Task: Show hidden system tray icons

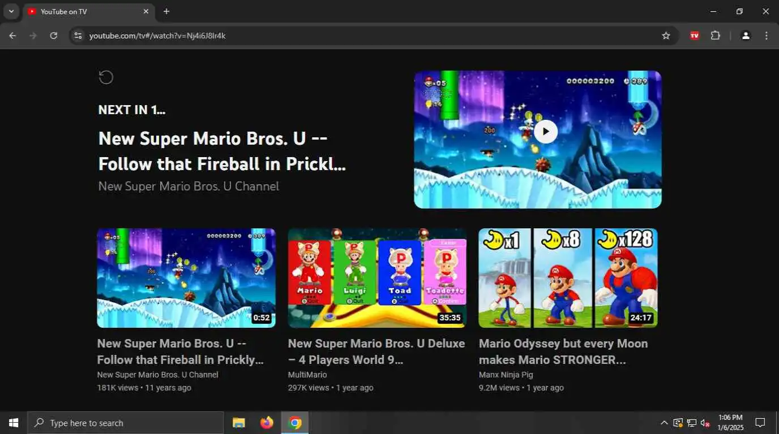Action: [x=664, y=423]
